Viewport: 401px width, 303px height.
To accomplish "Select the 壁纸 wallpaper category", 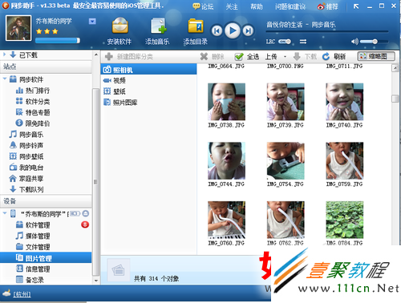I will click(x=115, y=91).
